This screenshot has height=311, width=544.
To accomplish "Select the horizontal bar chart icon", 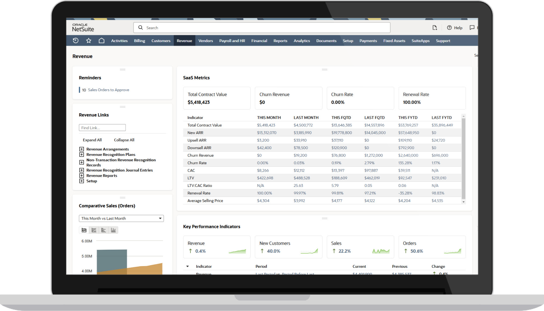I will pyautogui.click(x=104, y=230).
